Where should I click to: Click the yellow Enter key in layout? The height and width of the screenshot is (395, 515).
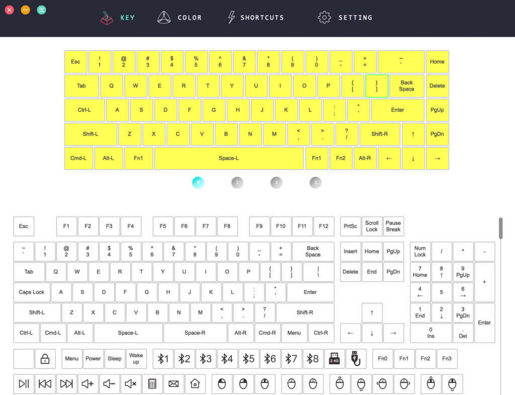(x=398, y=110)
